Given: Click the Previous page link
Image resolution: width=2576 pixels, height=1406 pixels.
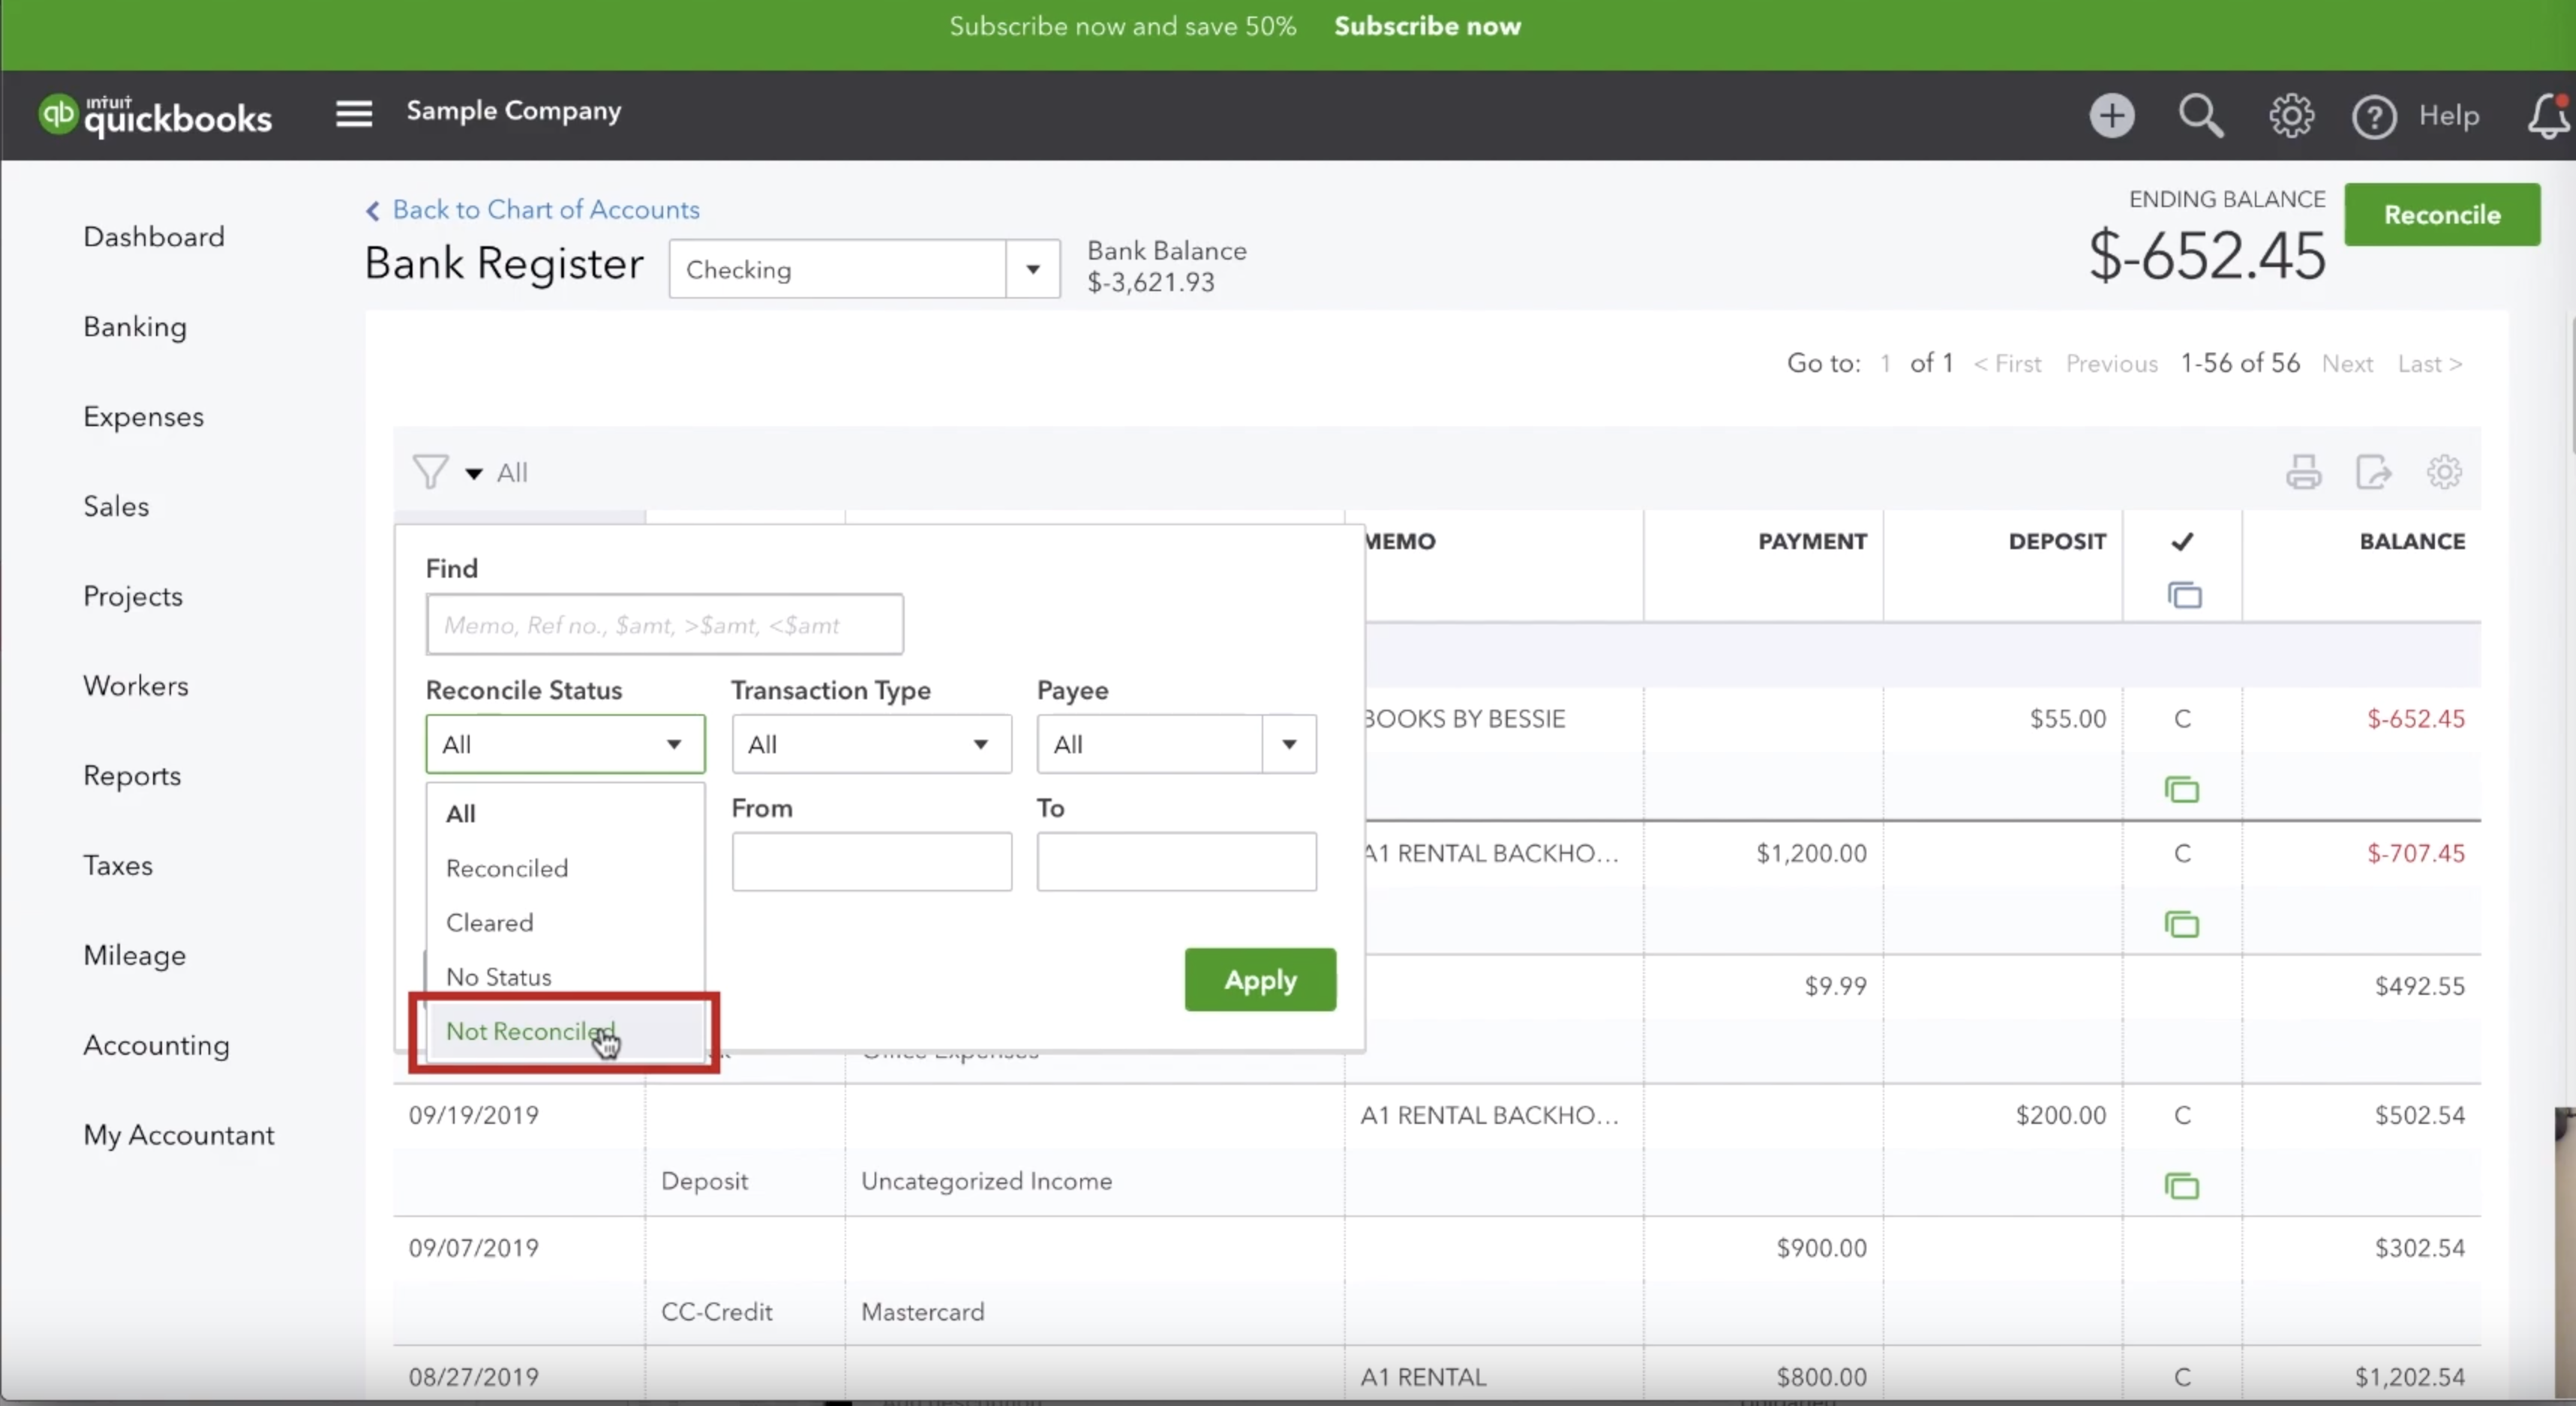Looking at the screenshot, I should 2112,364.
